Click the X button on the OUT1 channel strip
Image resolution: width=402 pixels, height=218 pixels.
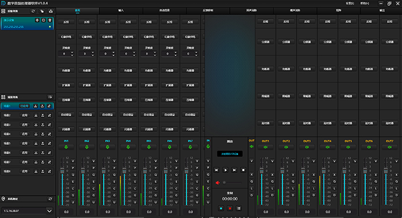point(272,175)
